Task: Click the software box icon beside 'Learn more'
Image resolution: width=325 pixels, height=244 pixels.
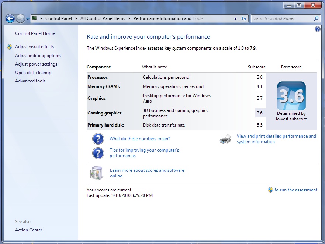Action: point(97,173)
